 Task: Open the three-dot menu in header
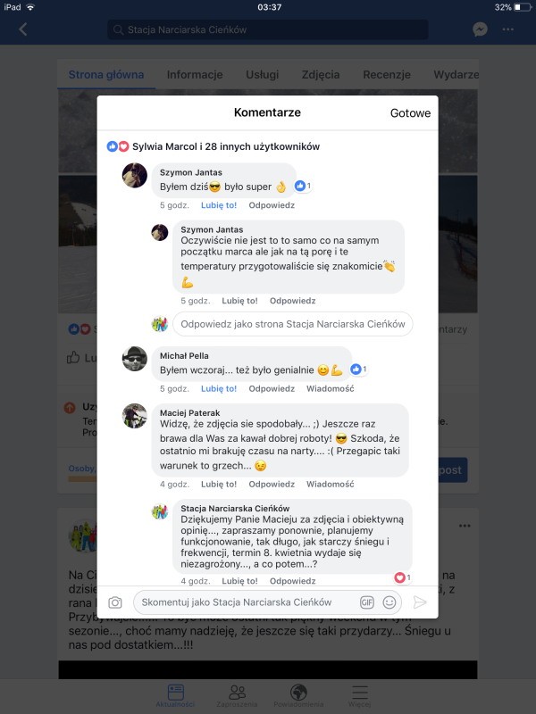pos(507,29)
